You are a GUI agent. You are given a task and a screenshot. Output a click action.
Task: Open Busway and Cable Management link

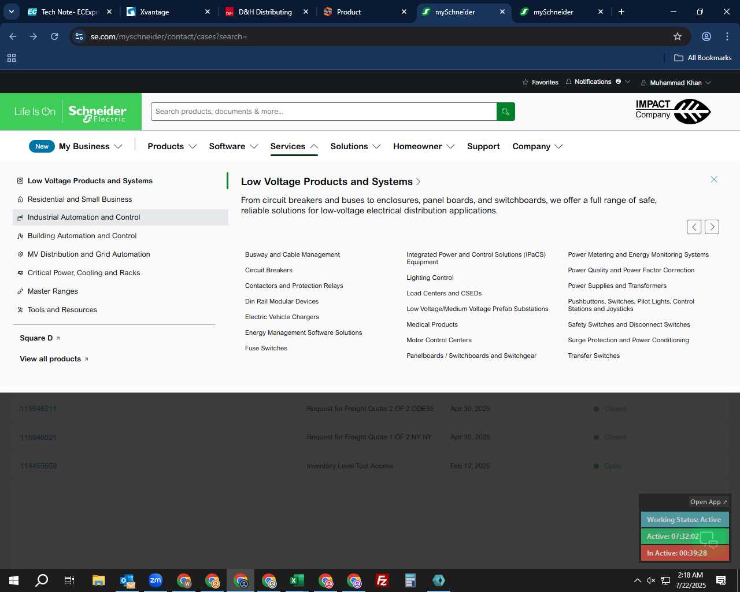(x=293, y=254)
